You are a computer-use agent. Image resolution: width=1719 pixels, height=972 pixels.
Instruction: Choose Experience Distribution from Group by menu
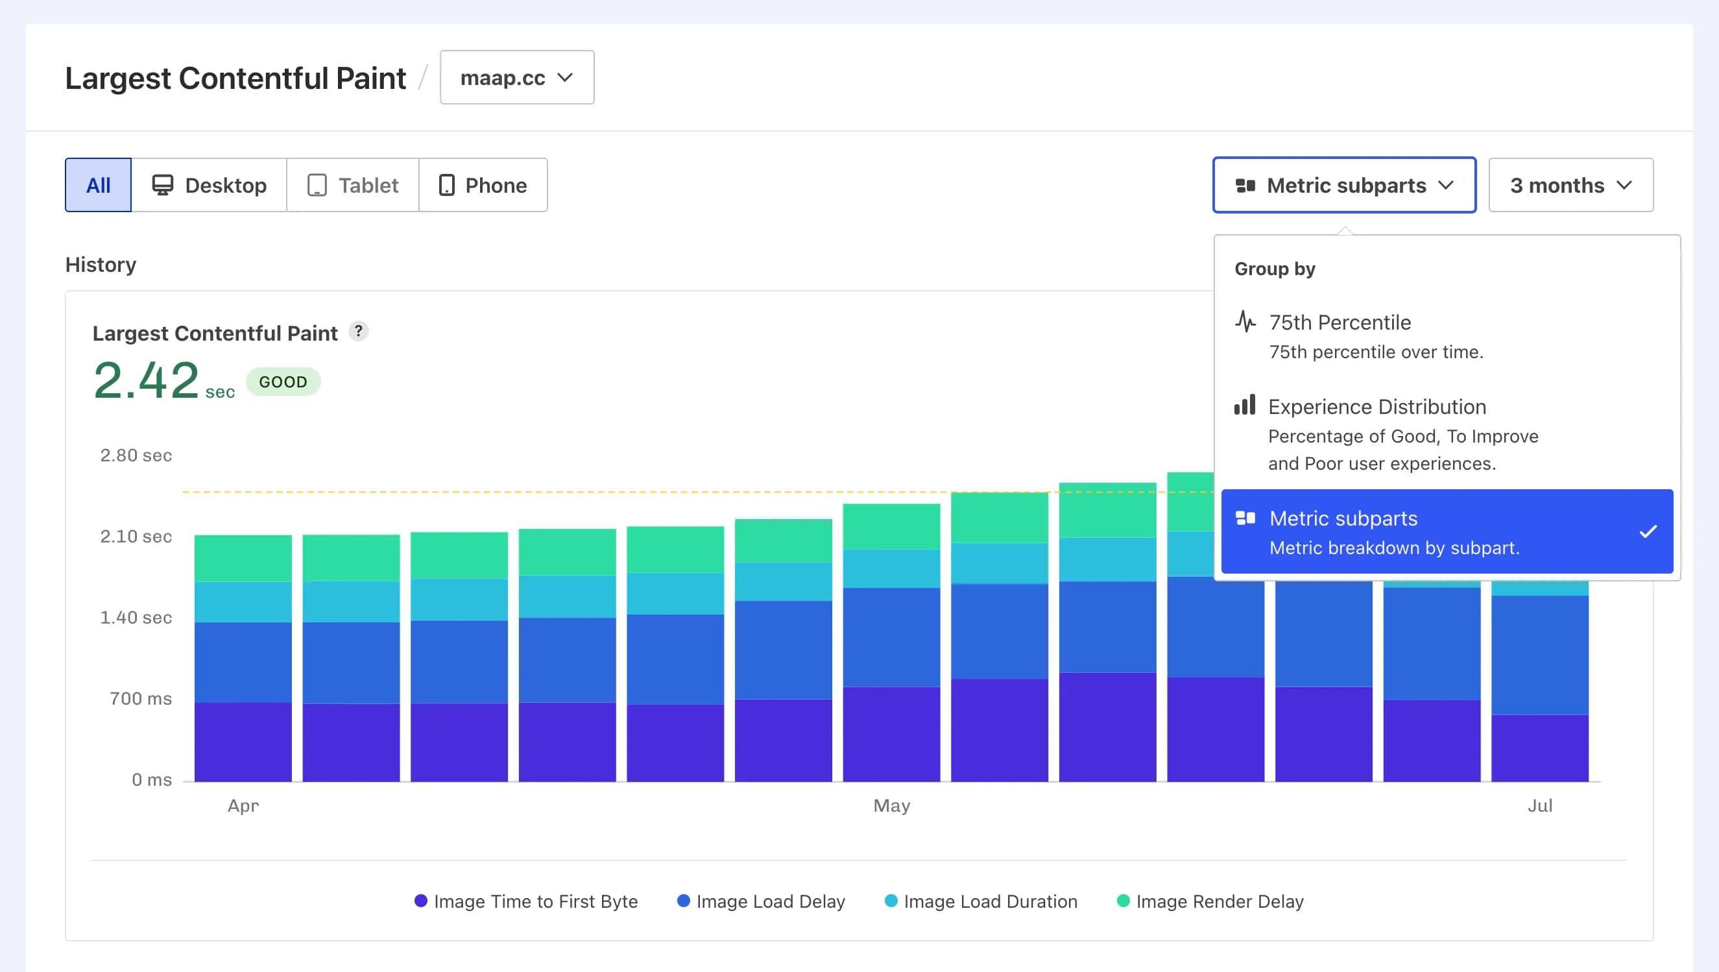(x=1376, y=407)
